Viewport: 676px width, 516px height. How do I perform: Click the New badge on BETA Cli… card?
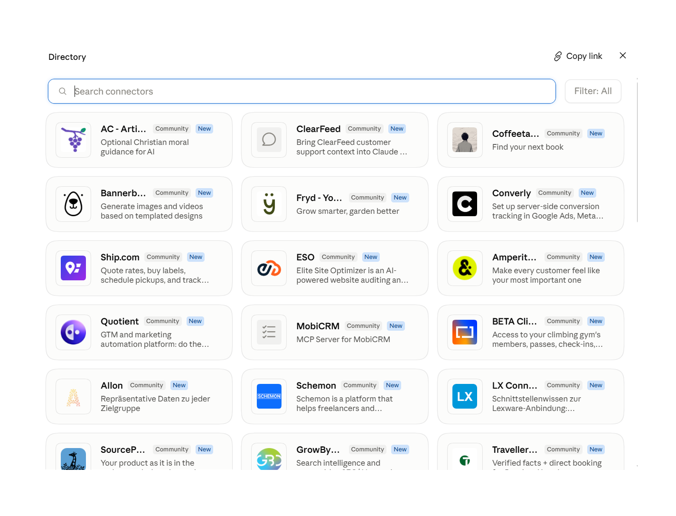tap(596, 321)
